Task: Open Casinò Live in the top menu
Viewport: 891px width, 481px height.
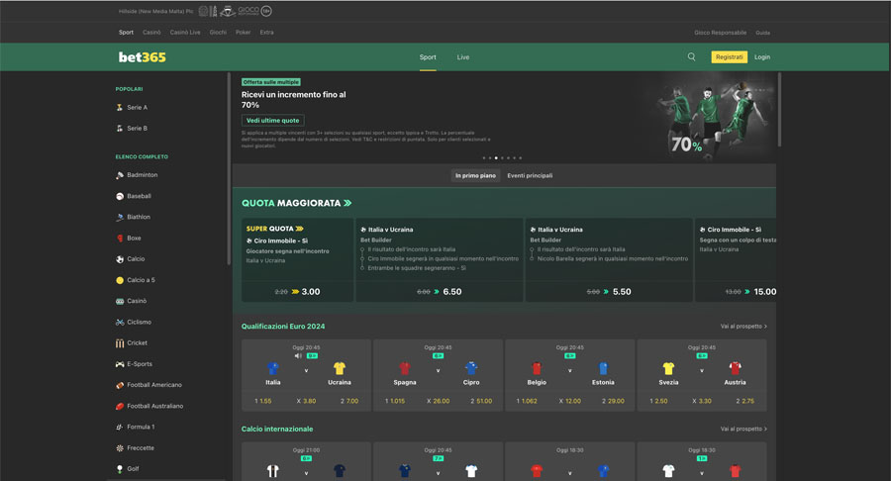Action: tap(185, 33)
